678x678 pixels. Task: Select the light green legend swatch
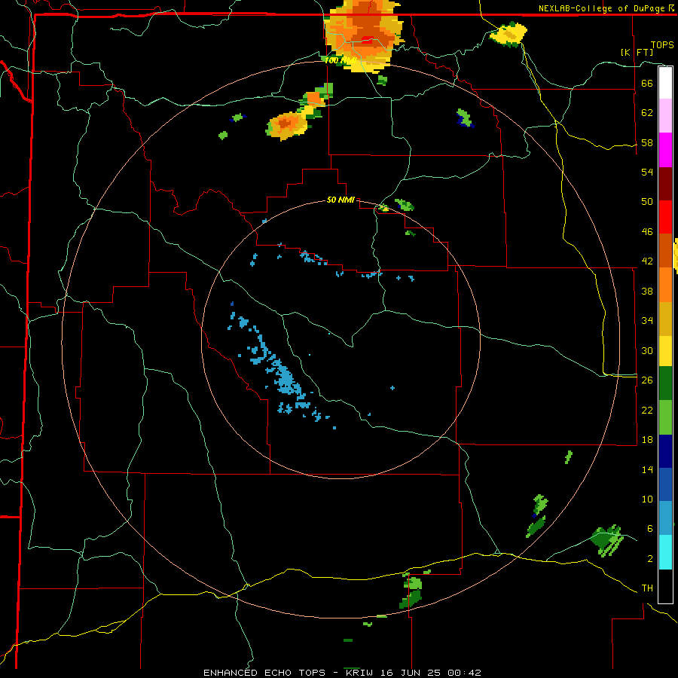tap(665, 417)
